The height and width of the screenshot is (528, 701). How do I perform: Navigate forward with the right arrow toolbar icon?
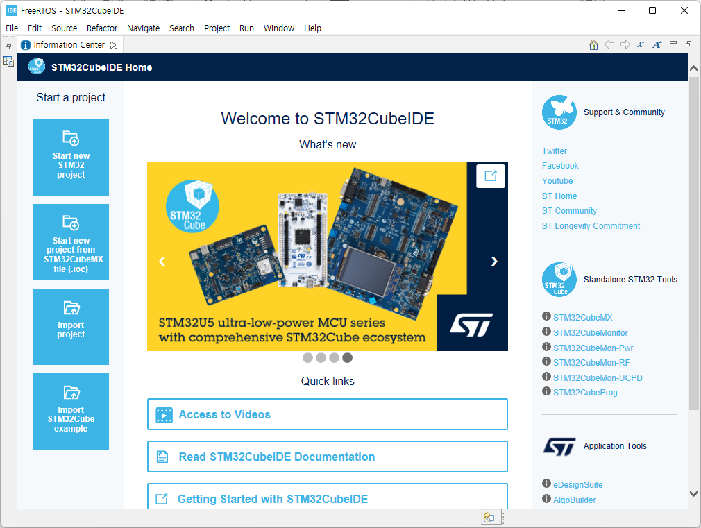625,44
